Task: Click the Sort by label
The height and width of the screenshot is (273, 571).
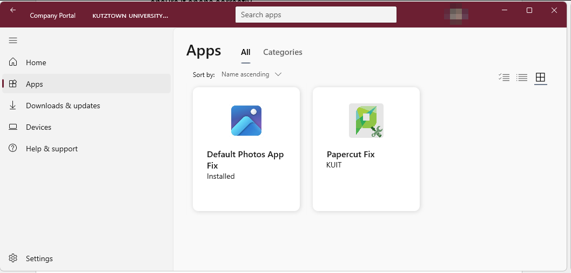Action: point(204,75)
